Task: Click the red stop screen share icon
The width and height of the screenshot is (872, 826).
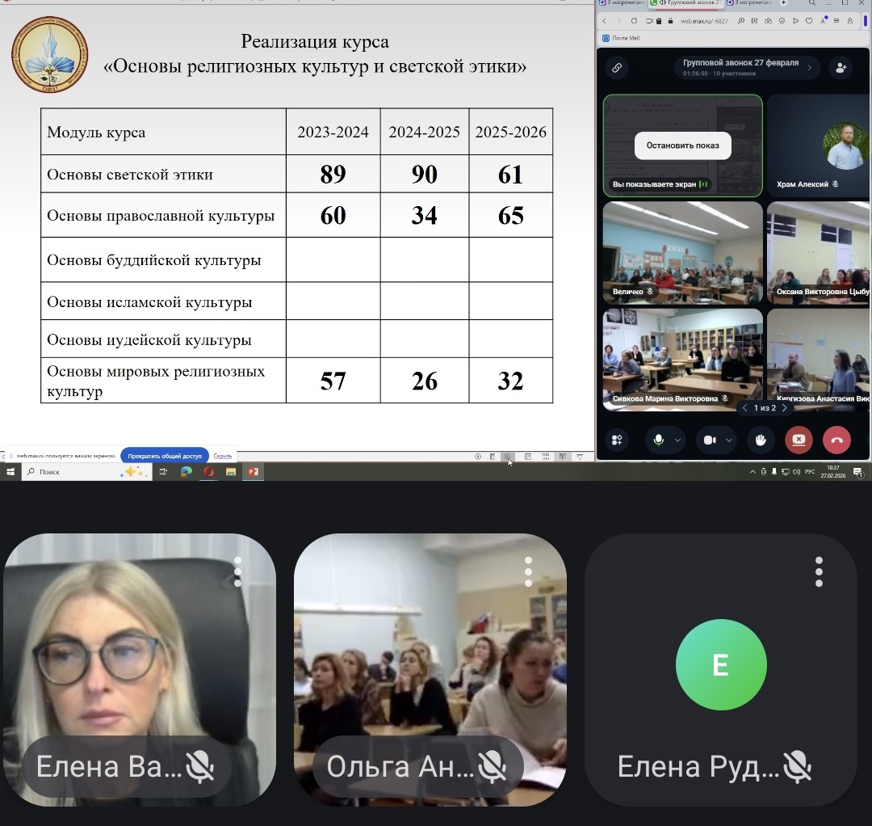Action: [x=799, y=440]
